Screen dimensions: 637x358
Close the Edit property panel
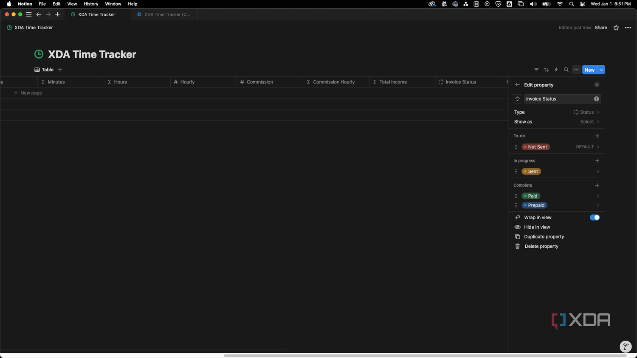click(597, 85)
